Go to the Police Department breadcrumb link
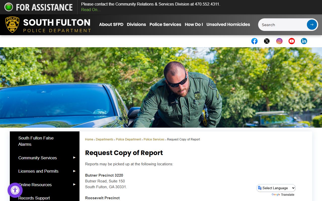This screenshot has width=322, height=201. click(x=129, y=139)
